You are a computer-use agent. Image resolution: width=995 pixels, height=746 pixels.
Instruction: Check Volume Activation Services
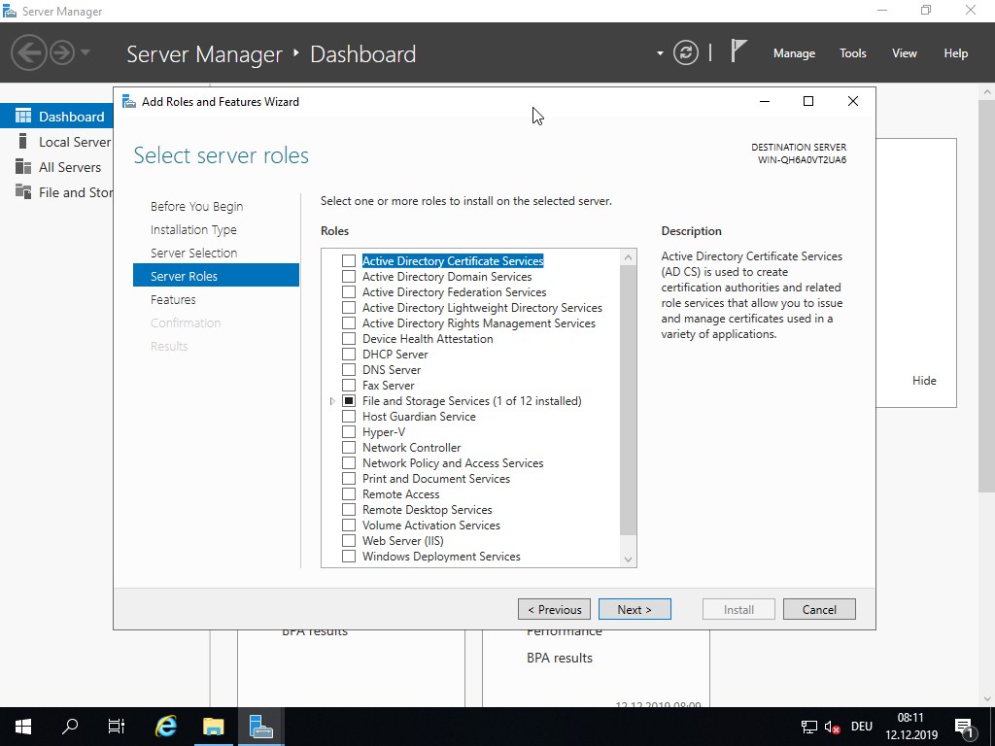coord(349,526)
